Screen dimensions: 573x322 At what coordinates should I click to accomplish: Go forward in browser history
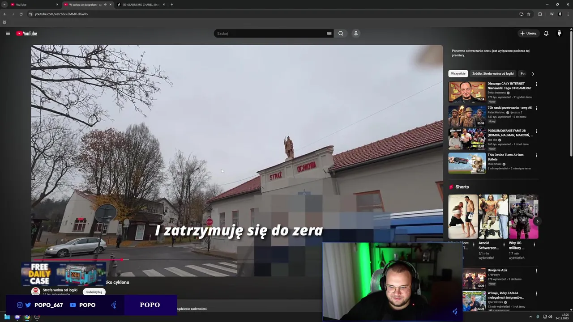click(x=13, y=14)
